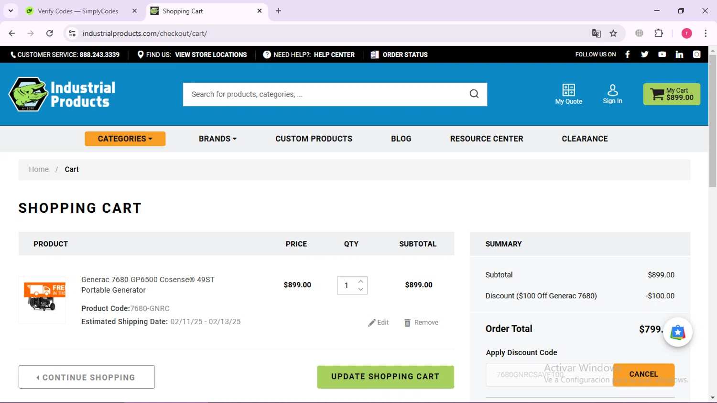This screenshot has height=403, width=717.
Task: Close the Shopping Cart tab
Action: point(260,11)
